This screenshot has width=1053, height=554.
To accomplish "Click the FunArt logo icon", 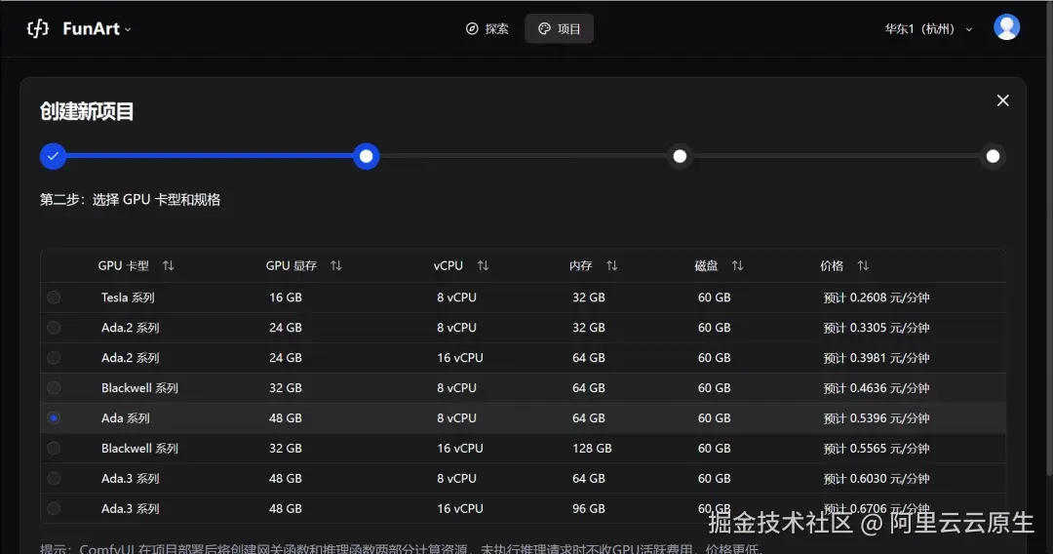I will coord(38,28).
